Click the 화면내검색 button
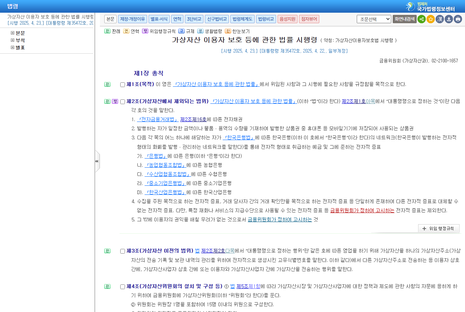Screen dimensions: 465x312 tap(404, 19)
